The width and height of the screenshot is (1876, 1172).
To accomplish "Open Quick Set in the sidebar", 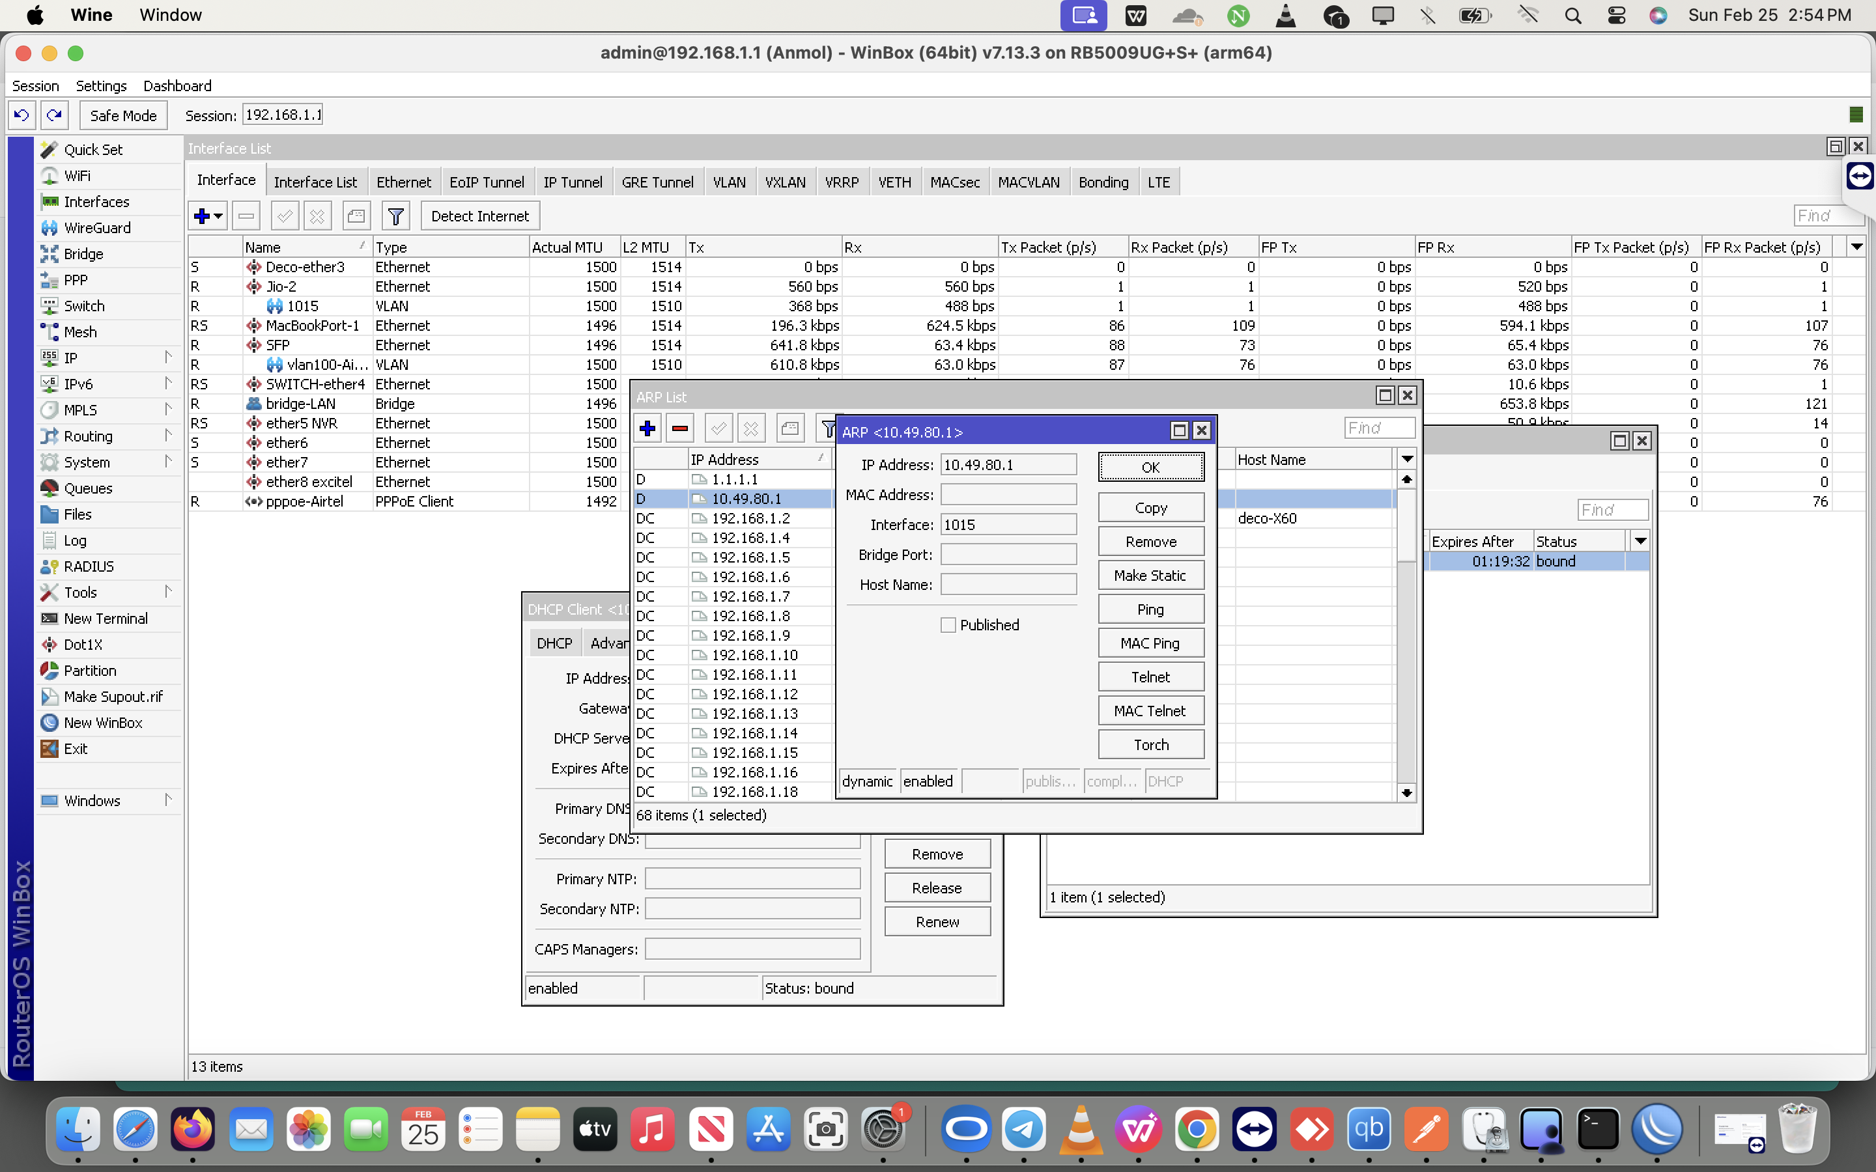I will [x=93, y=150].
